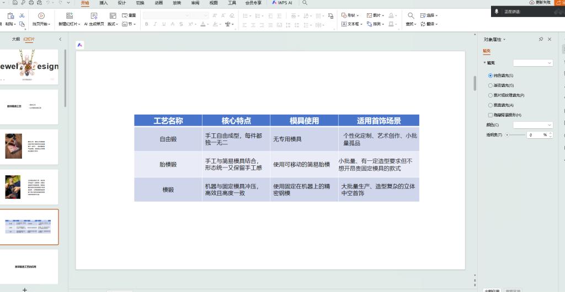The width and height of the screenshot is (565, 292).
Task: Click the 查找 magnifier icon in ribbon
Action: [x=411, y=15]
